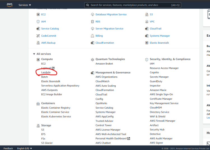Click Lightsail external link icon
The height and width of the screenshot is (150, 210).
[x=53, y=68]
